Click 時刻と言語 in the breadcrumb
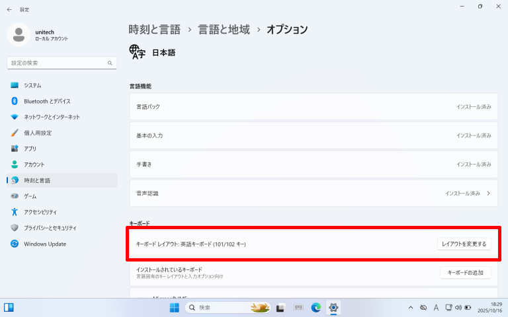The width and height of the screenshot is (508, 317). [x=154, y=29]
